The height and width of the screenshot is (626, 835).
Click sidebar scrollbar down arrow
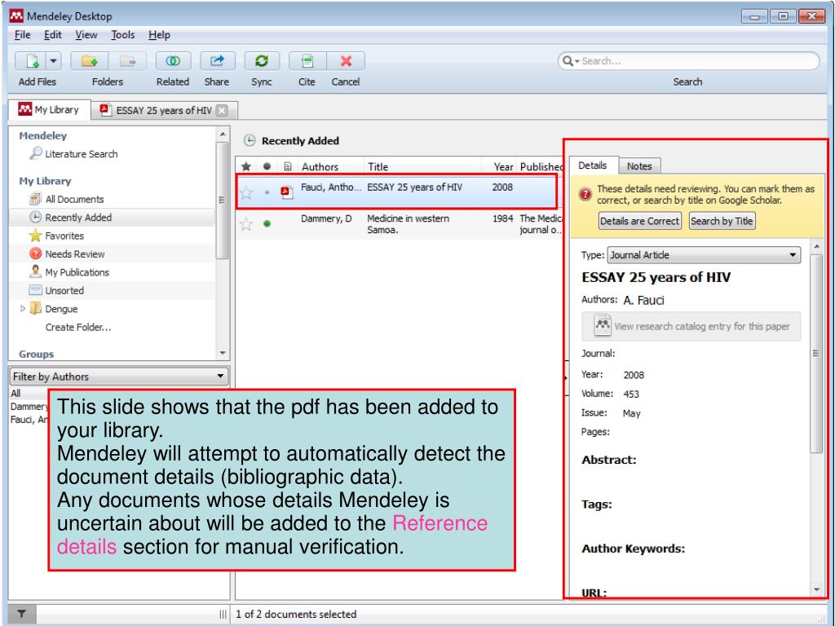(223, 354)
